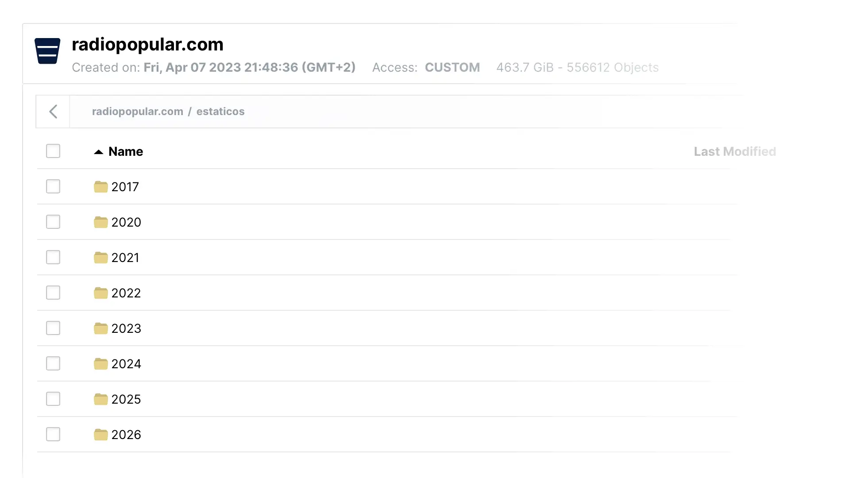Click the 2026 folder icon
Screen dimensions: 850x478
(101, 435)
